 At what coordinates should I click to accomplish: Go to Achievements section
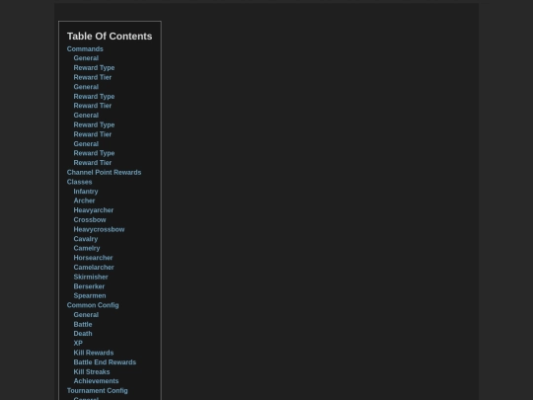coord(96,381)
